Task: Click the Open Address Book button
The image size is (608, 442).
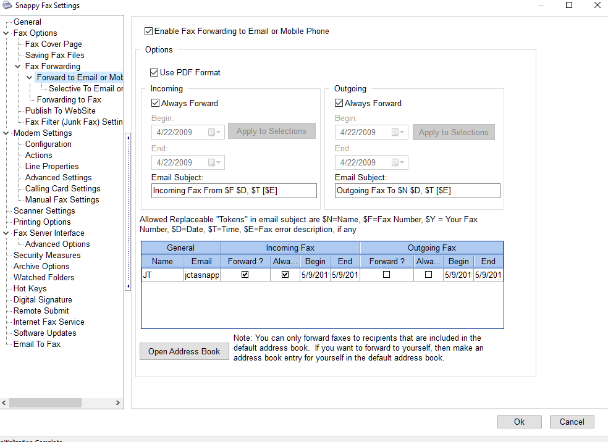Action: click(x=184, y=352)
